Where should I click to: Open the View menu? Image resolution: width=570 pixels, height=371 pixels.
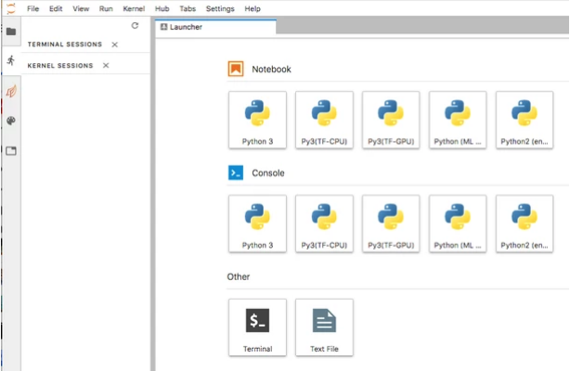click(x=81, y=8)
